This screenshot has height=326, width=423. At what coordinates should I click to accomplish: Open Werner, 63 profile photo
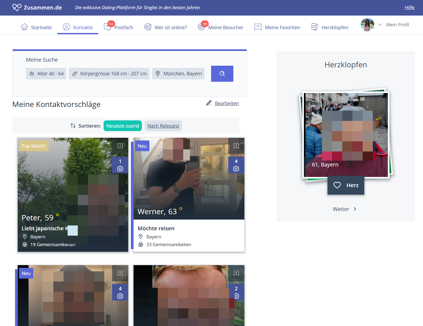(x=189, y=179)
